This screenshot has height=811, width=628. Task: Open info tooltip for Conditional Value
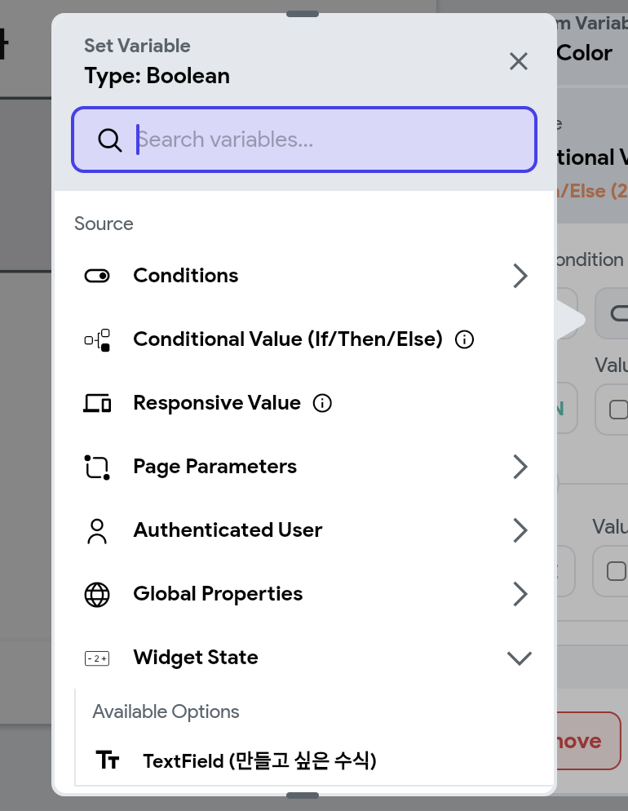464,339
